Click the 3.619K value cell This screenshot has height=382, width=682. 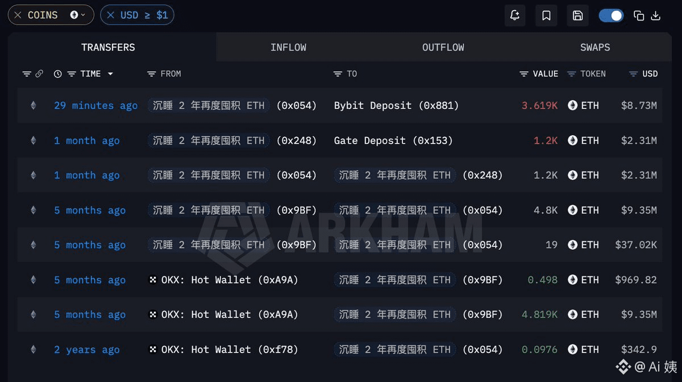(x=539, y=106)
